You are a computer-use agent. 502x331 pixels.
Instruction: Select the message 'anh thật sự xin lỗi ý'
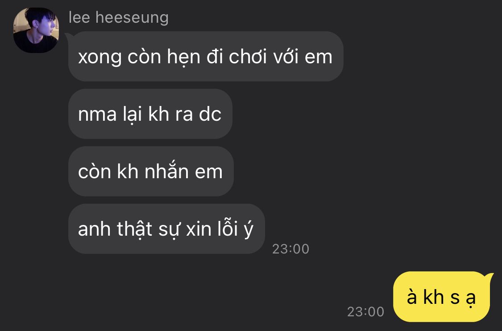tap(166, 229)
